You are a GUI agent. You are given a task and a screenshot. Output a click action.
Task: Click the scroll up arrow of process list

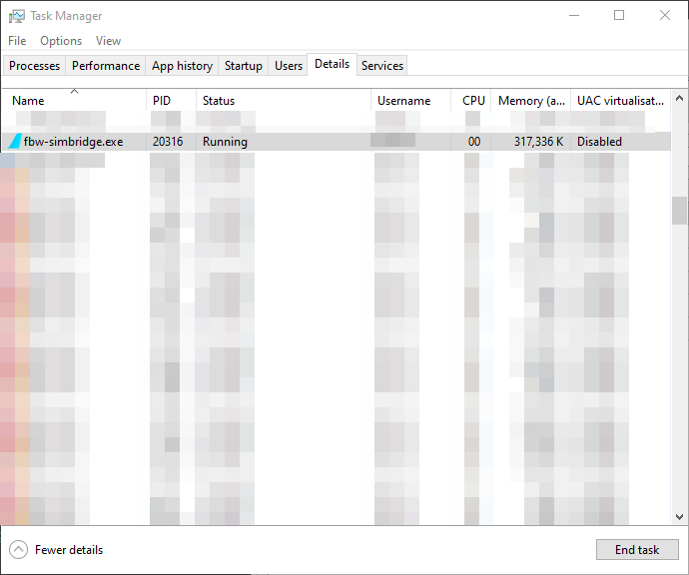click(x=680, y=98)
